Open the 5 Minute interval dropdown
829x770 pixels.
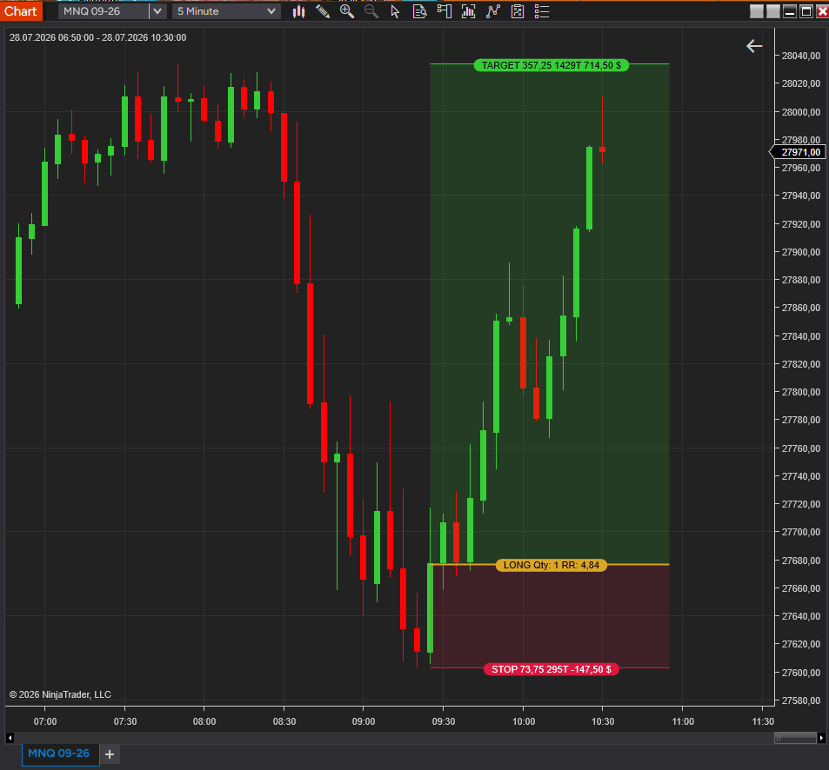[226, 11]
